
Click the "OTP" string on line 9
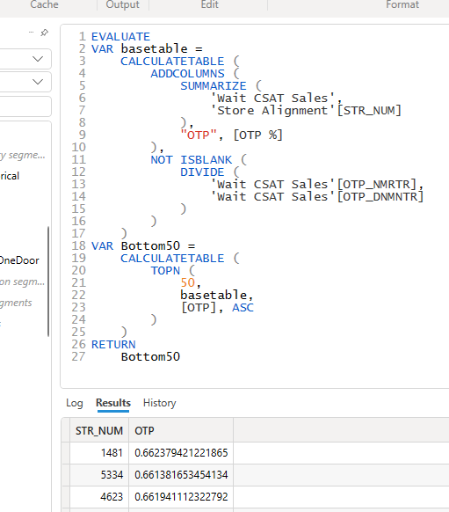199,135
